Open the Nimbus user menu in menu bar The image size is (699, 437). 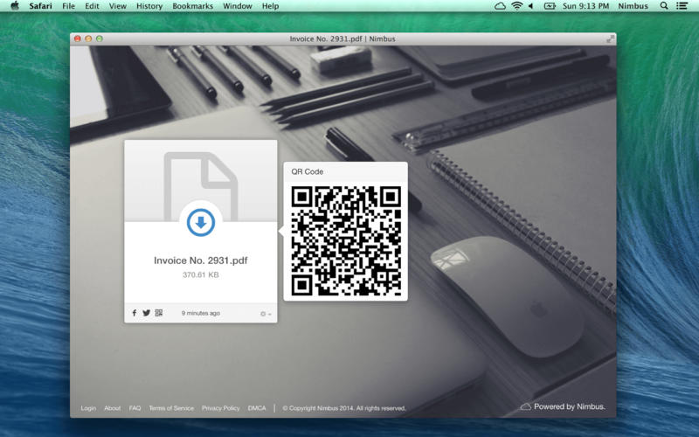point(633,6)
